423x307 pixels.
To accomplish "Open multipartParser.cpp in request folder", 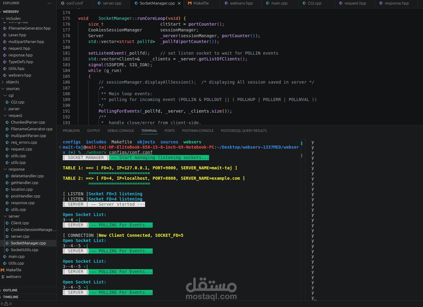I will (x=28, y=136).
